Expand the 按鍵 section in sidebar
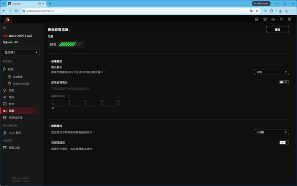 point(11,69)
